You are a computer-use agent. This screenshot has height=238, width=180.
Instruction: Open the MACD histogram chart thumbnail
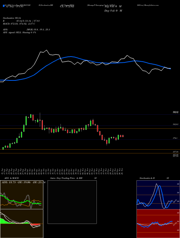point(22,224)
